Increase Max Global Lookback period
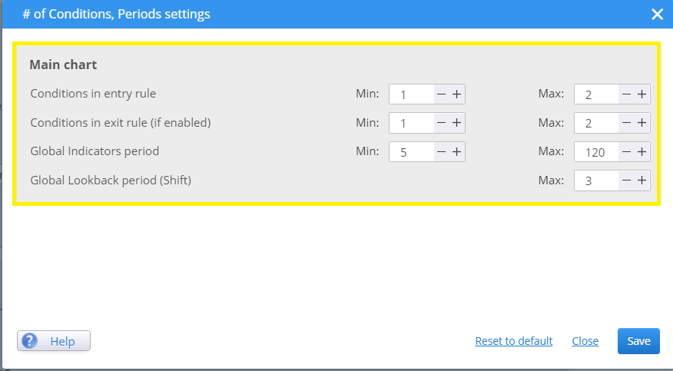Viewport: 673px width, 371px height. pyautogui.click(x=642, y=181)
